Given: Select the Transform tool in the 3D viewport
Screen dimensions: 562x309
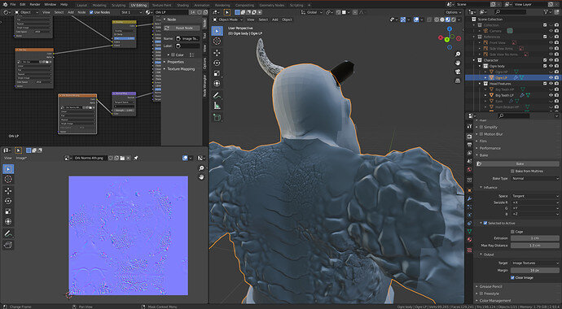Looking at the screenshot, I should (x=217, y=84).
